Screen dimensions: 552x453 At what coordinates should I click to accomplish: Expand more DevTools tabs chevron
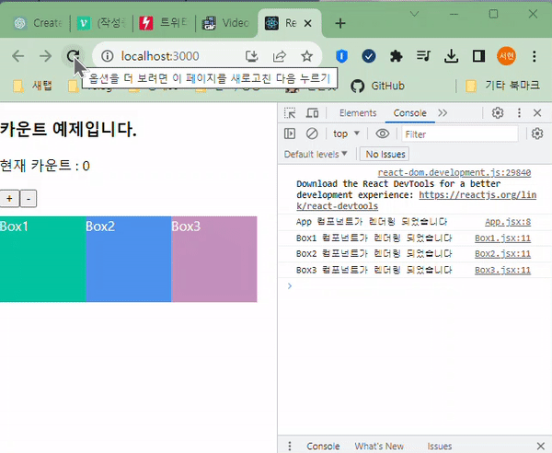[x=443, y=113]
